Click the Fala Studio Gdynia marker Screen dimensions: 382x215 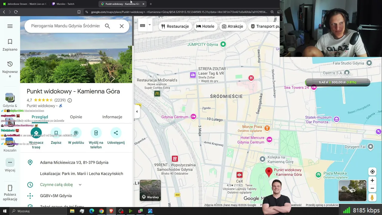point(369,63)
